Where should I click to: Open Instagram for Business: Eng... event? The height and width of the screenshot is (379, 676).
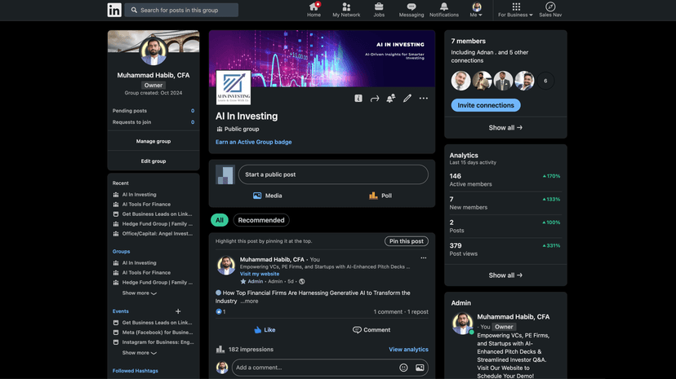pos(158,342)
